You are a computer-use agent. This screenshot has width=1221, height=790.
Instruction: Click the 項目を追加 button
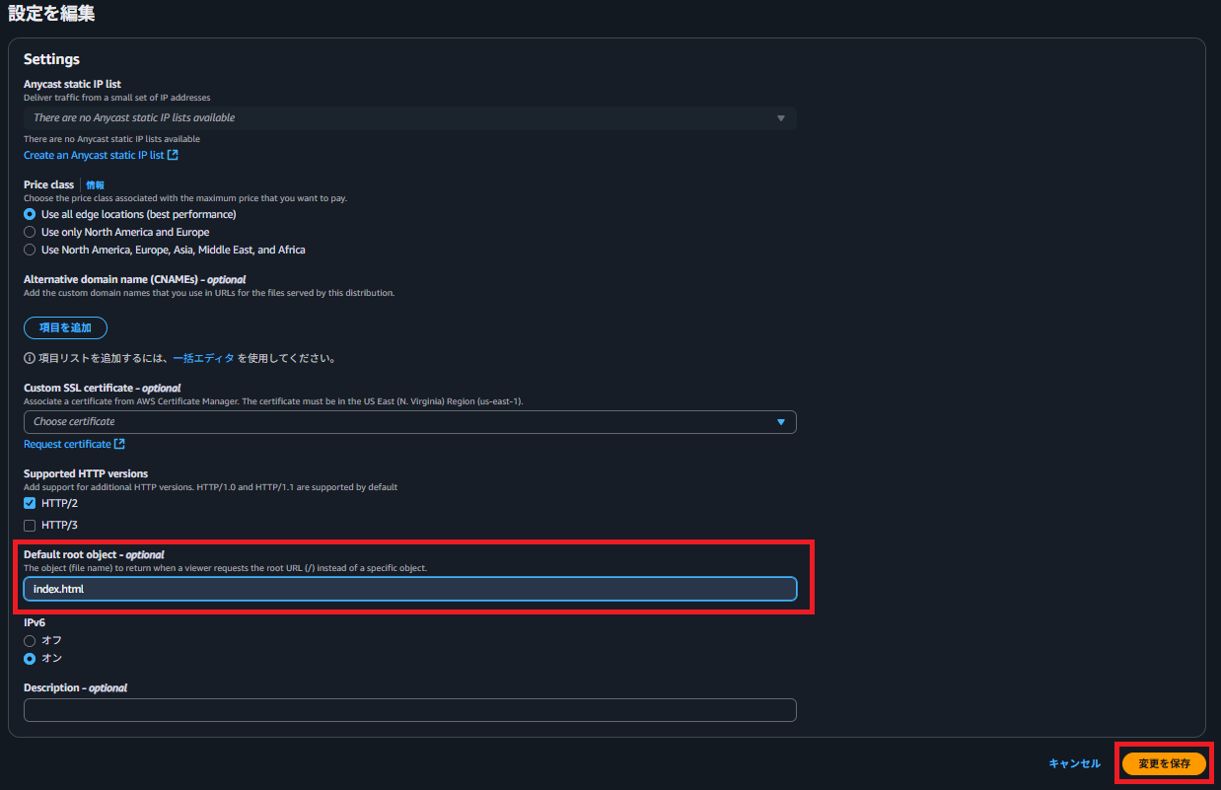(x=65, y=327)
